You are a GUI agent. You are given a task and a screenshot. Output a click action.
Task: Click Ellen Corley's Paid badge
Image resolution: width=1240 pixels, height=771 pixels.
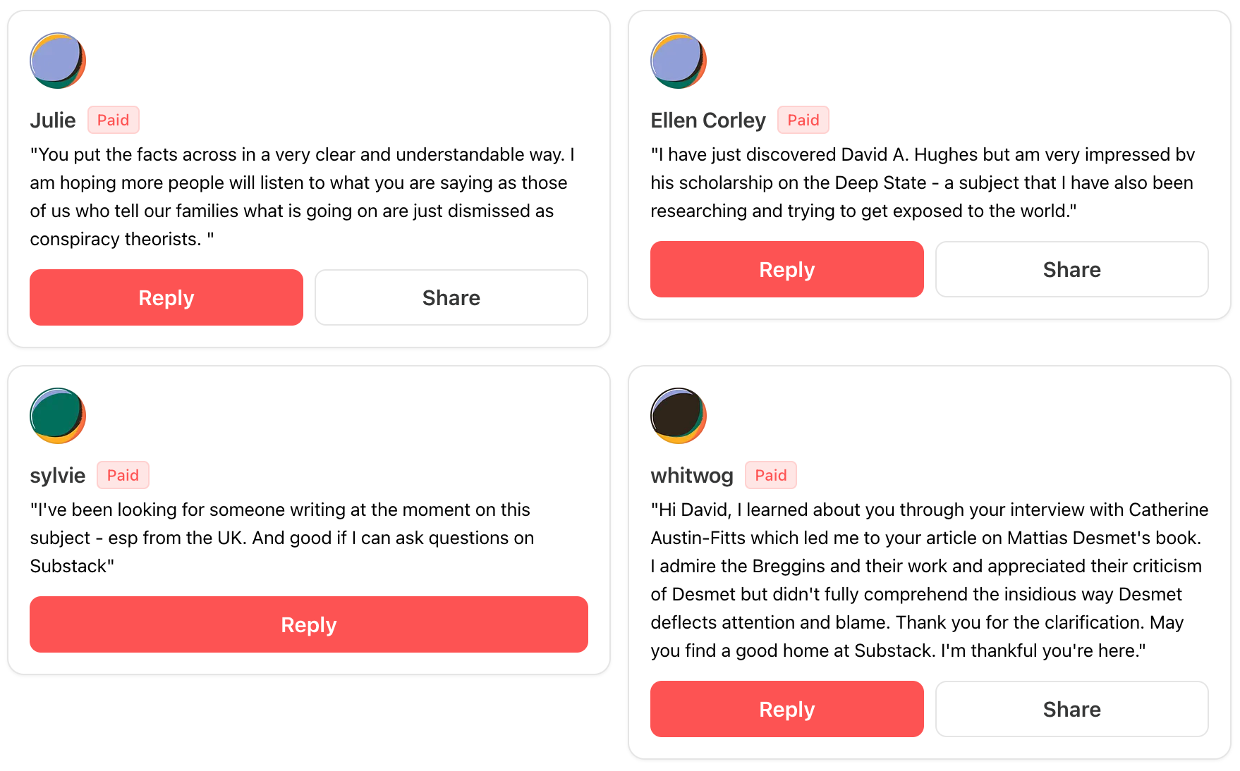803,120
